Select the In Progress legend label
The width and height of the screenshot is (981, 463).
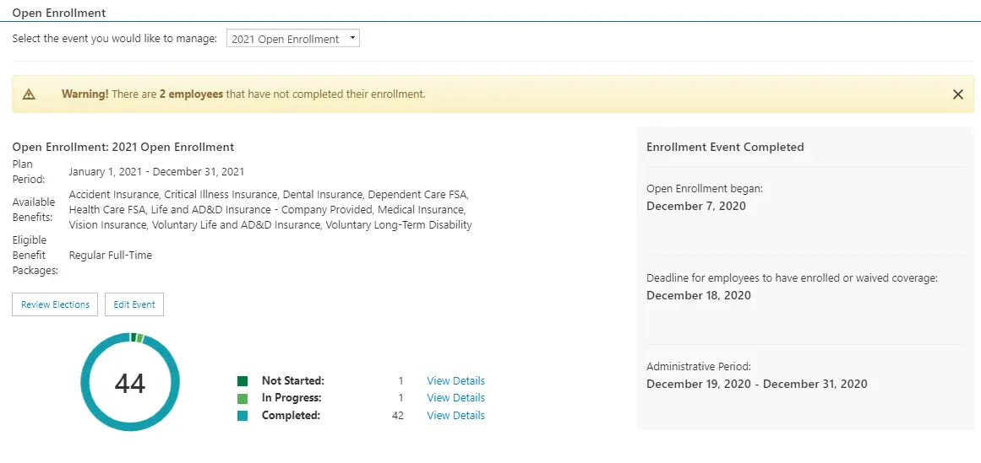291,398
